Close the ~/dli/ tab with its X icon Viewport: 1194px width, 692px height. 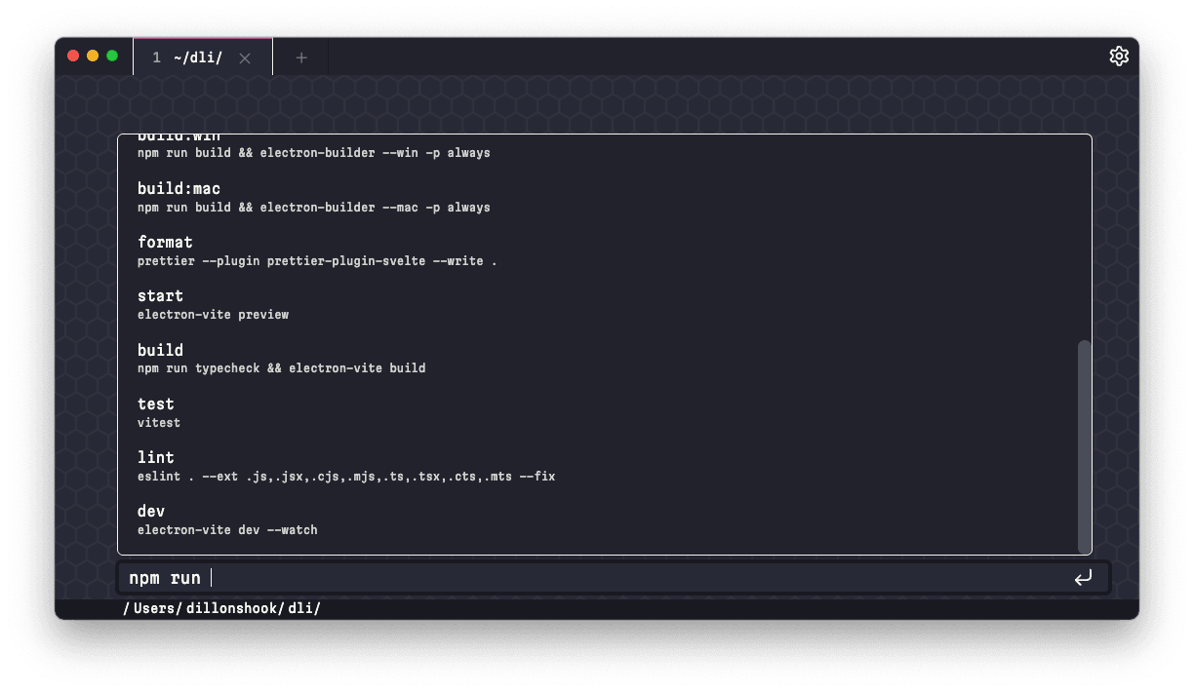[245, 57]
